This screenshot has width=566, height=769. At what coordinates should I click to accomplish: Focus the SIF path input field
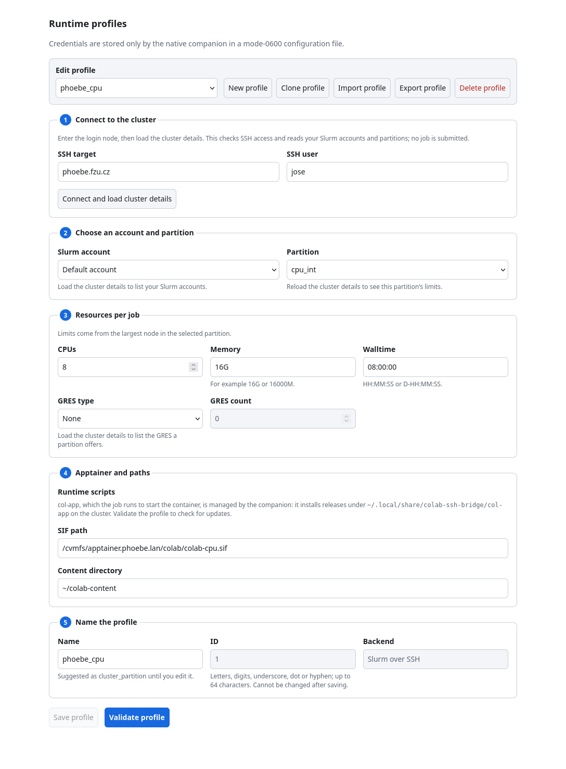click(283, 548)
